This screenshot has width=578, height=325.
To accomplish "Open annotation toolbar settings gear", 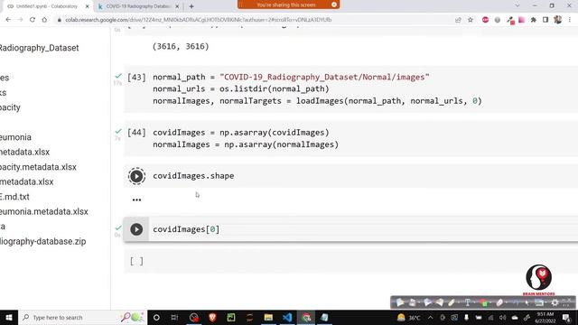I will 555,302.
